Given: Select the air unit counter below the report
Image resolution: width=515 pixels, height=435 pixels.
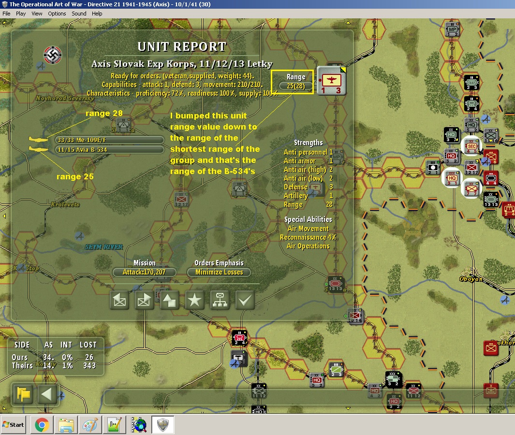Looking at the screenshot, I should 239,358.
